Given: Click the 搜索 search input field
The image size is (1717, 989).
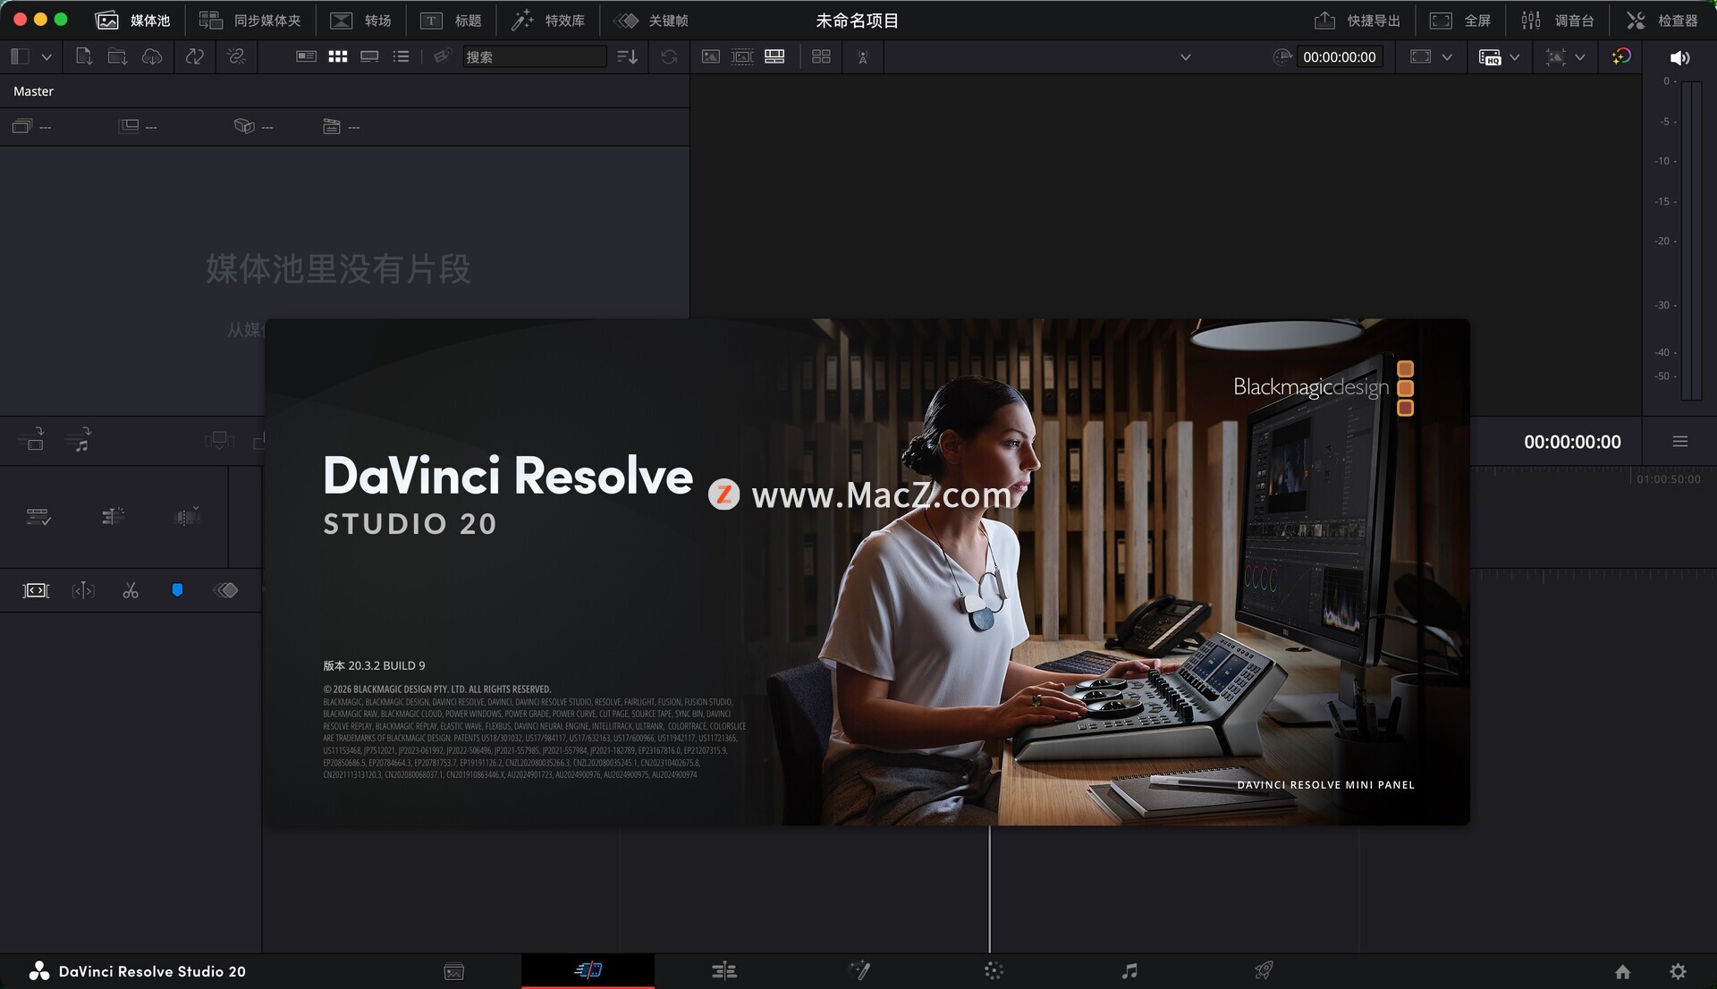Looking at the screenshot, I should click(533, 56).
